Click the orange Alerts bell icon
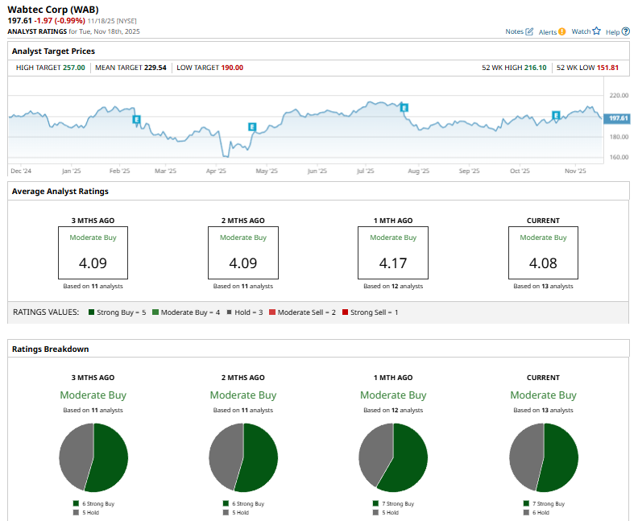Viewport: 638px width, 521px height. tap(561, 31)
